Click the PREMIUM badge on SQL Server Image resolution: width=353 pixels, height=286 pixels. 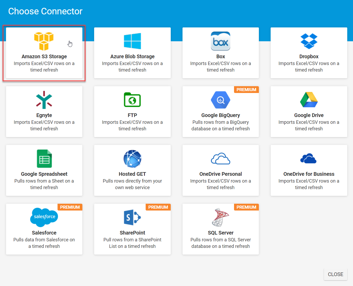pos(246,207)
